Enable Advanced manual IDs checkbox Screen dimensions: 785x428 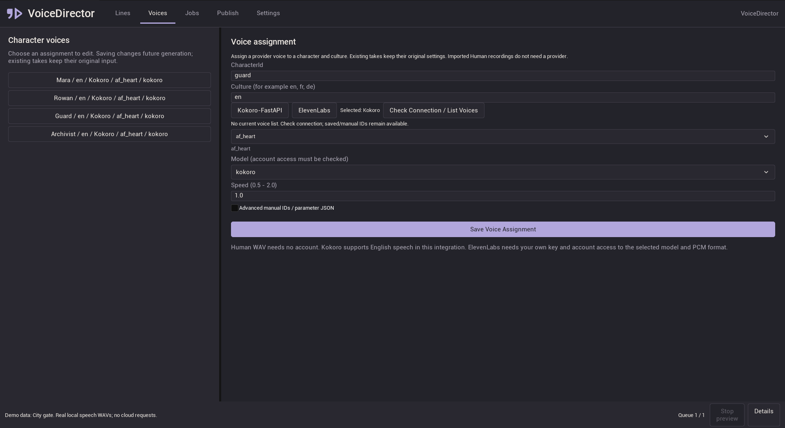(235, 208)
